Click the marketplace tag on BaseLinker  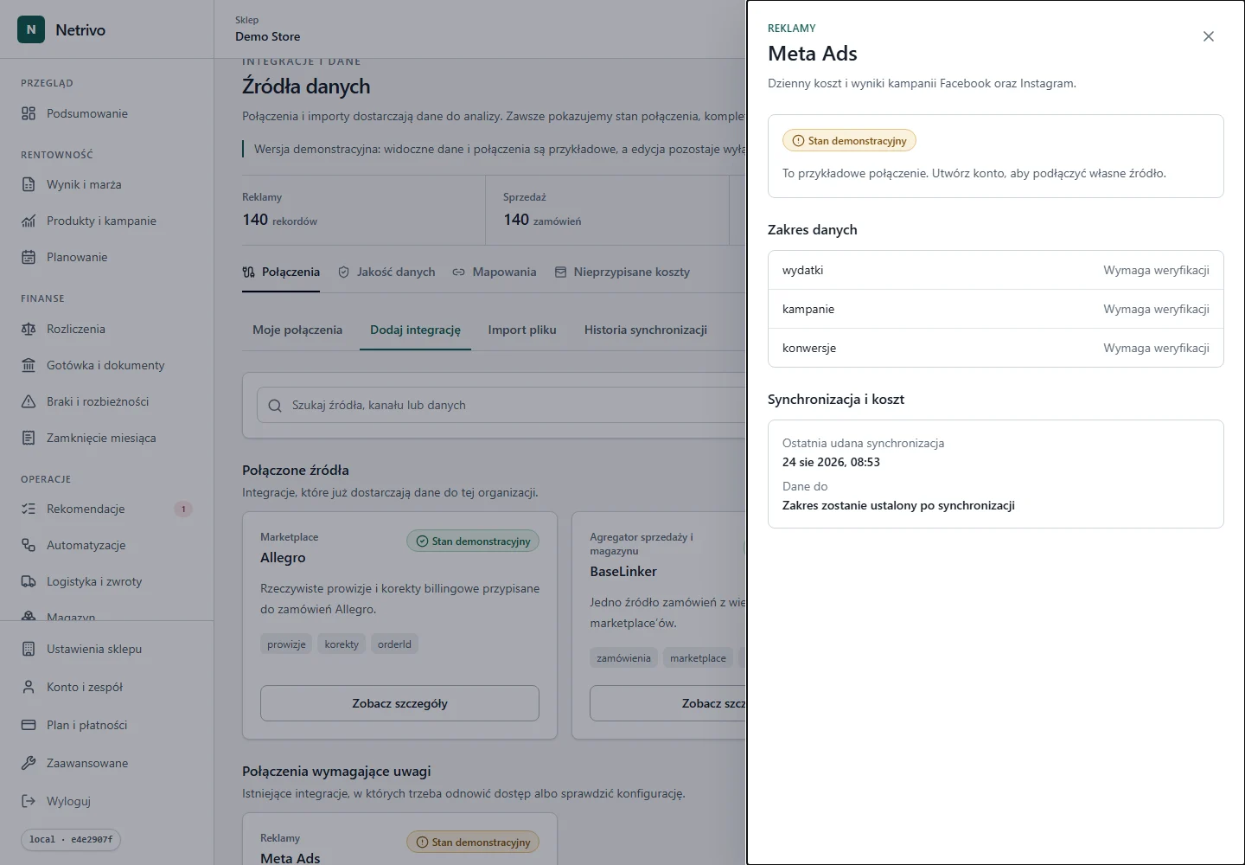698,657
